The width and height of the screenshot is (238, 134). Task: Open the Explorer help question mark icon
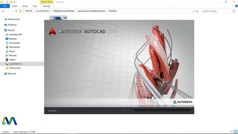coord(237,6)
